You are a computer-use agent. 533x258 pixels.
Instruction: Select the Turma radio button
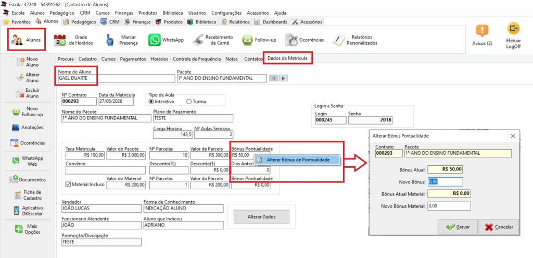point(189,102)
